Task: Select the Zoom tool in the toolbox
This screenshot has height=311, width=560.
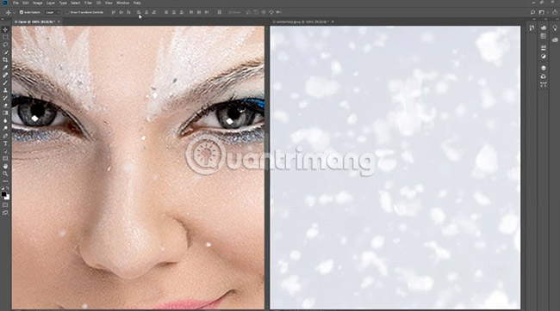Action: [5, 174]
